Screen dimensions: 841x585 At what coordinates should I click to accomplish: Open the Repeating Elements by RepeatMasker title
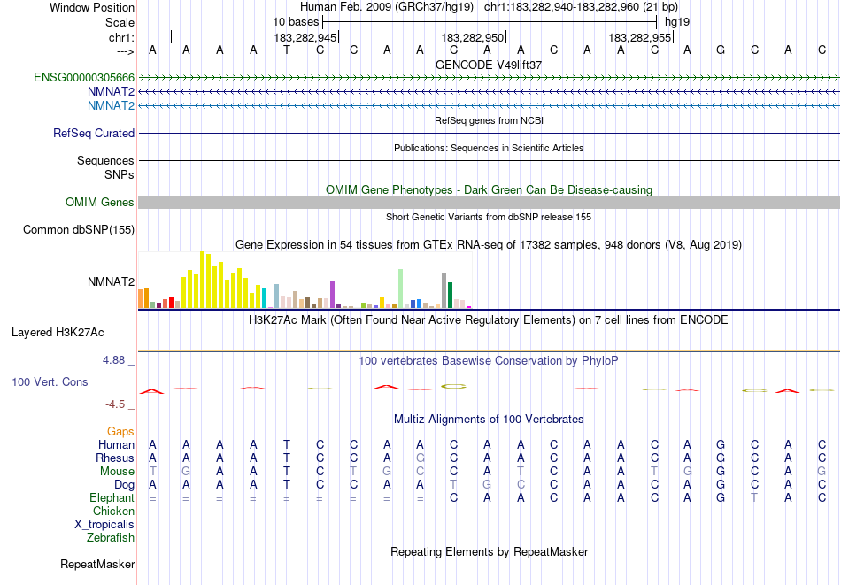(x=489, y=552)
